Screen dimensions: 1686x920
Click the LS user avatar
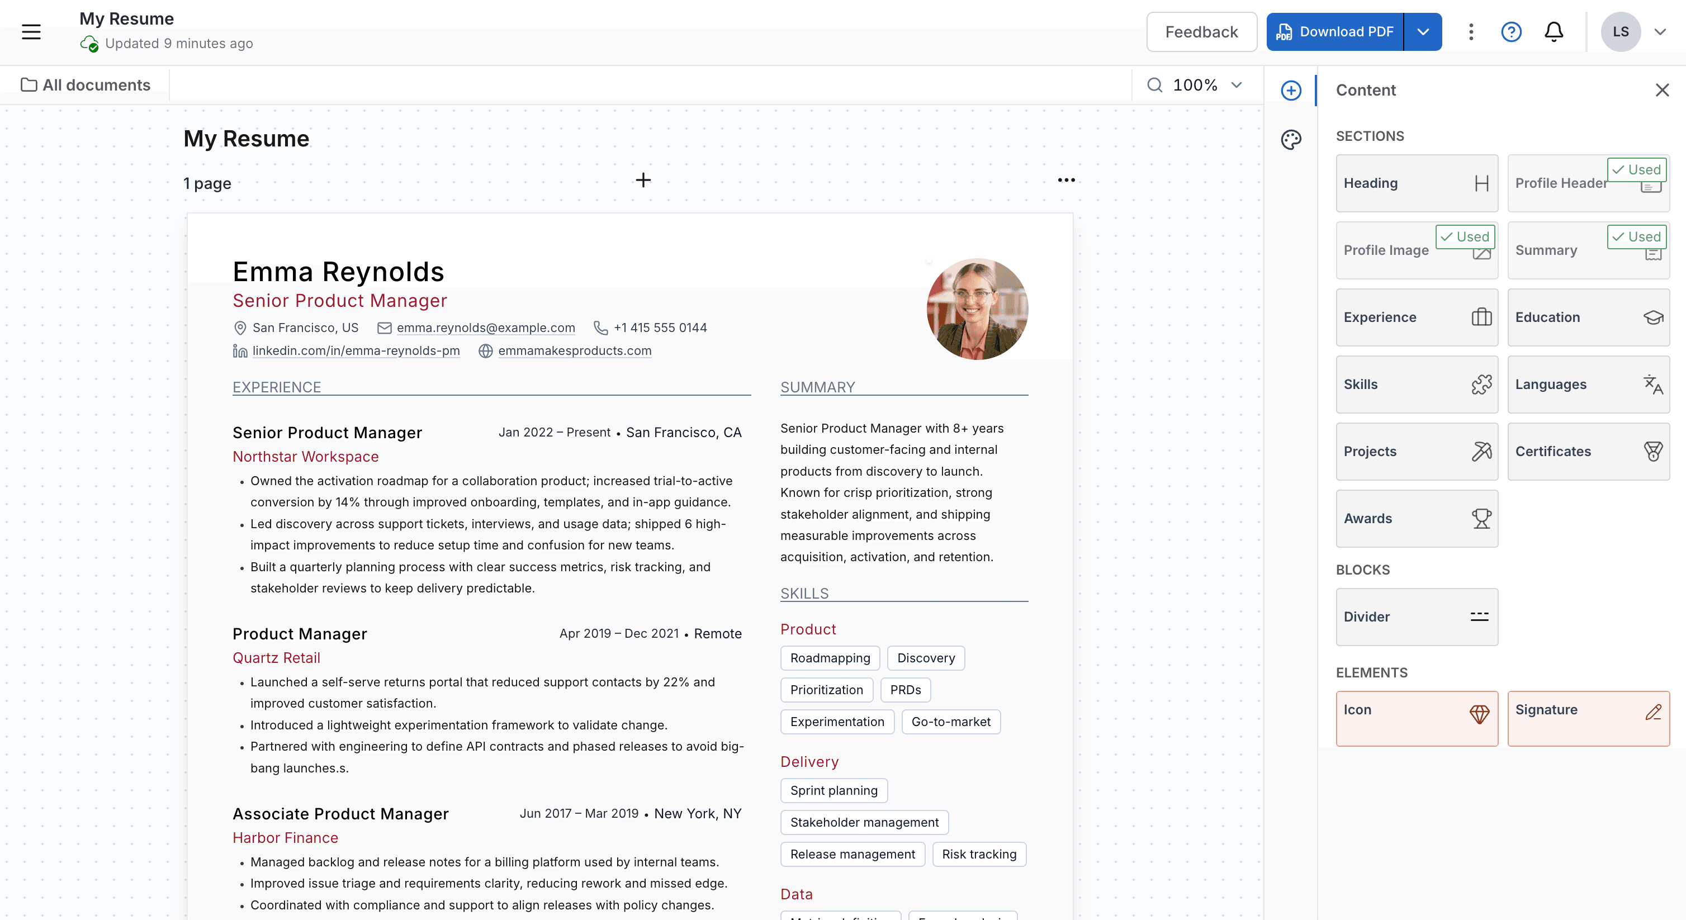click(1620, 31)
